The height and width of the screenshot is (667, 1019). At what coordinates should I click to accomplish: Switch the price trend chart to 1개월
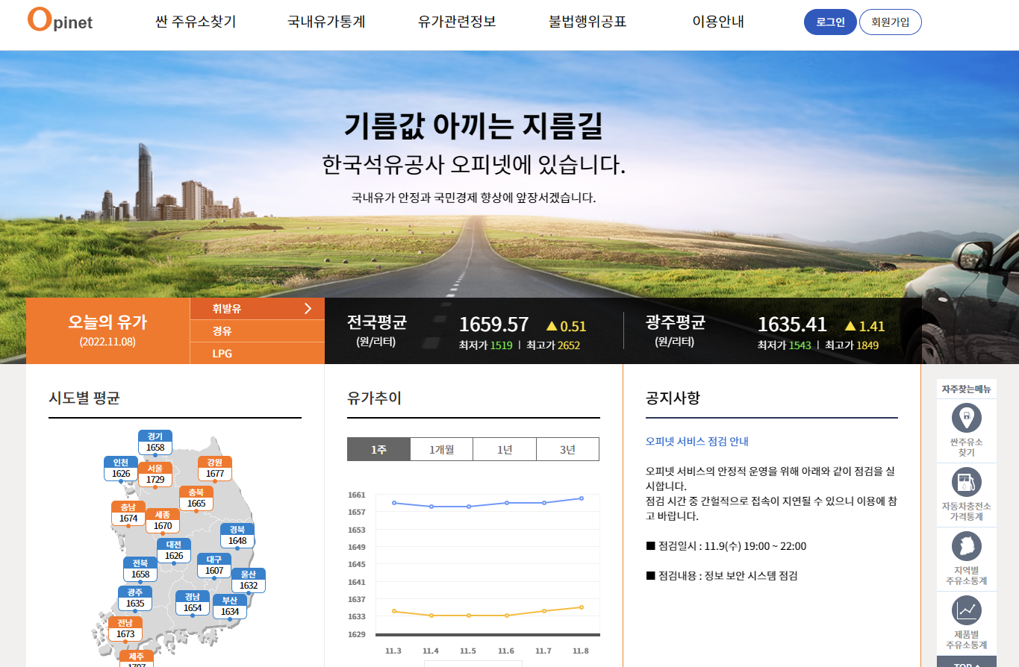pyautogui.click(x=441, y=449)
